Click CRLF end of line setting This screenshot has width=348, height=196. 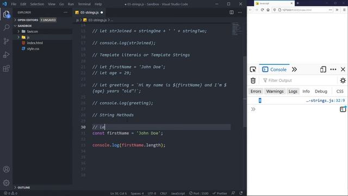163,193
